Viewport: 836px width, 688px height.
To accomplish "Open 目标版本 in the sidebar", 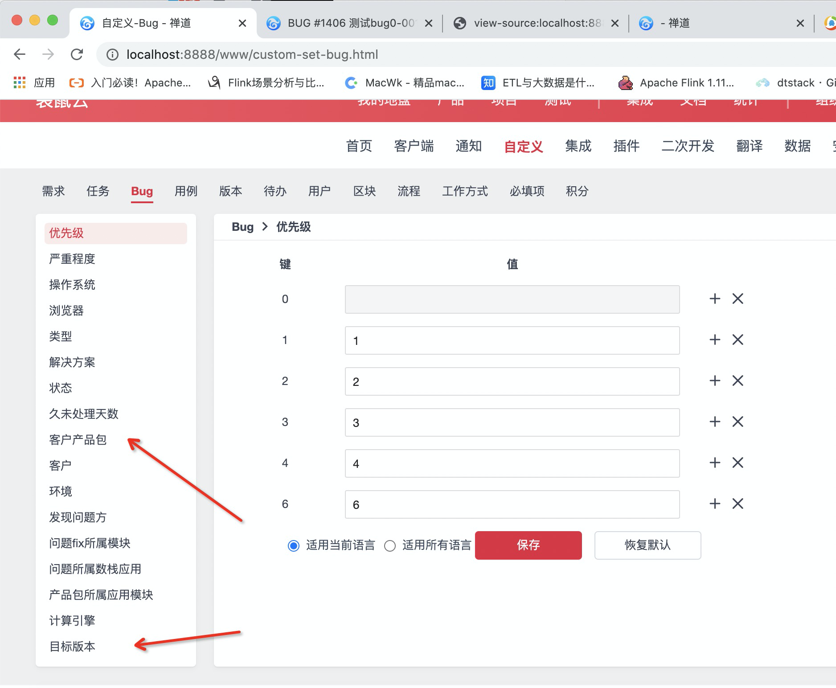I will [x=72, y=647].
